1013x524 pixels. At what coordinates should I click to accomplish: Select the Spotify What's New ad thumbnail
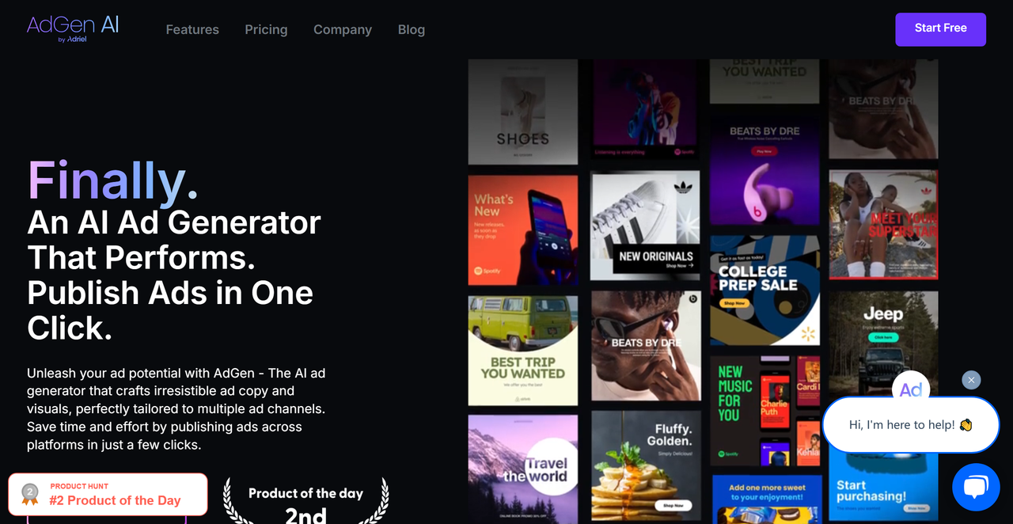(523, 230)
